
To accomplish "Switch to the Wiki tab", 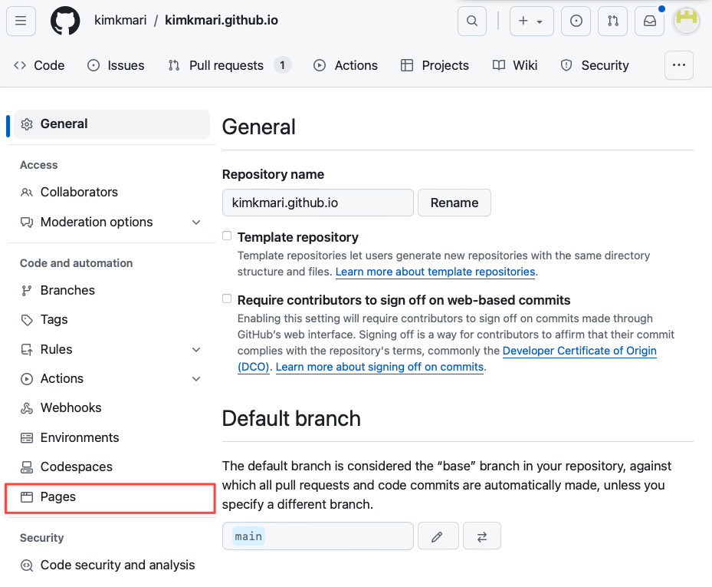I will point(515,65).
